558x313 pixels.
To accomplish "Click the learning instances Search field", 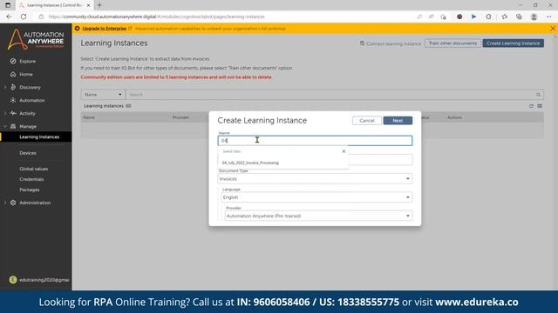I will point(330,95).
